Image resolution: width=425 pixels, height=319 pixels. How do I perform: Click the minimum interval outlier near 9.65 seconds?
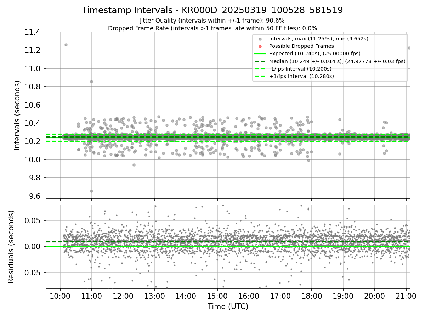pyautogui.click(x=91, y=191)
